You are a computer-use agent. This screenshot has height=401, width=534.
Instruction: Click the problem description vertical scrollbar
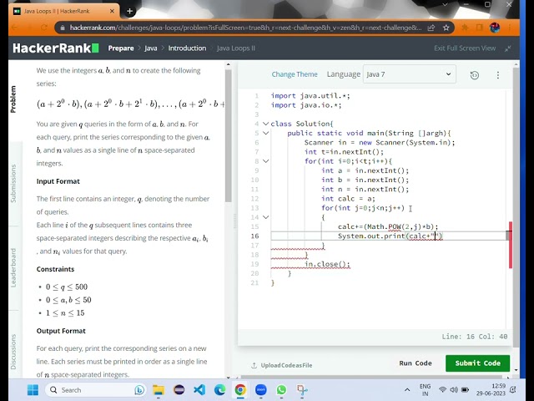click(228, 135)
